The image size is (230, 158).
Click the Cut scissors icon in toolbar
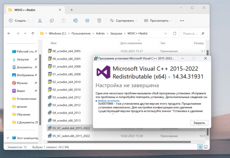(x=40, y=21)
